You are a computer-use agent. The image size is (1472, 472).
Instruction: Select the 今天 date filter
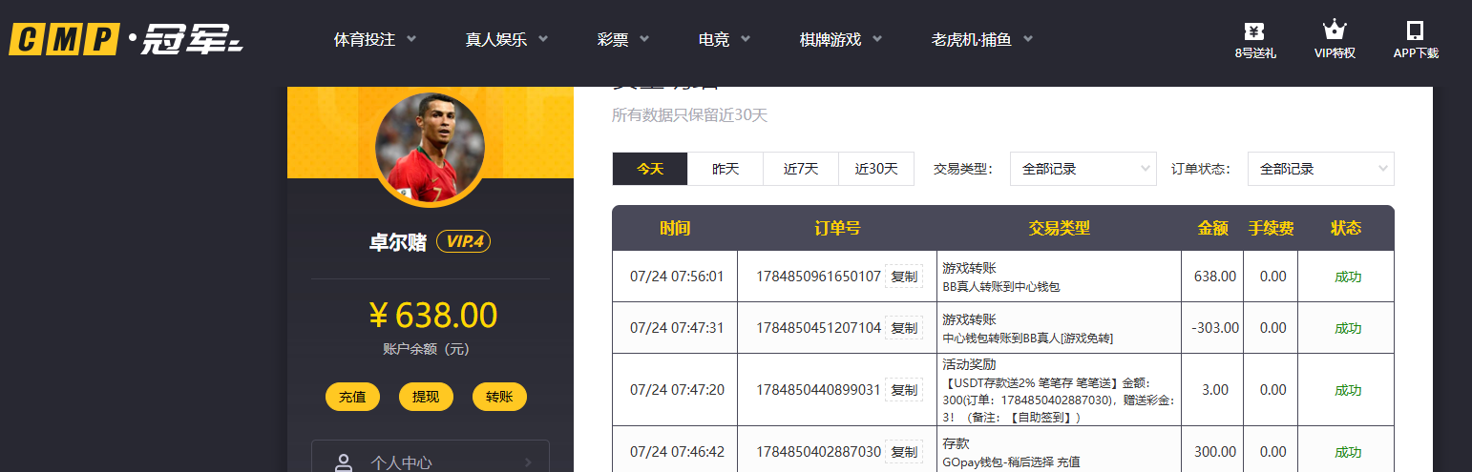click(x=650, y=169)
